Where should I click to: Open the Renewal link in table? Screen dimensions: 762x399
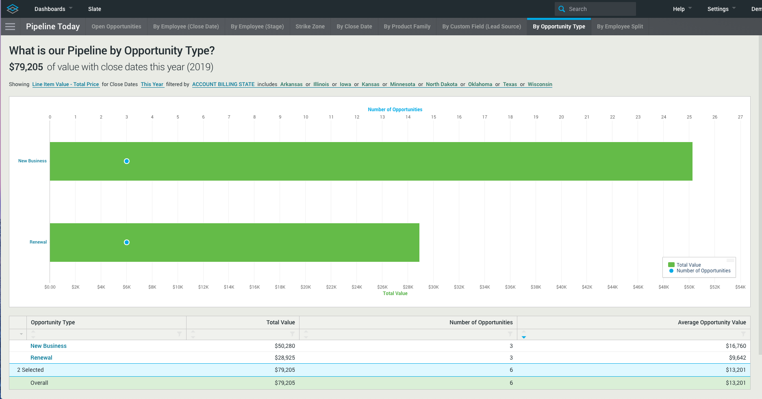click(41, 358)
